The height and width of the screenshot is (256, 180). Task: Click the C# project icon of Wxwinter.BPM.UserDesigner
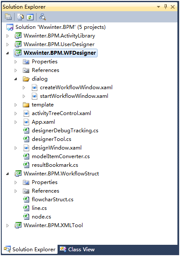(18, 44)
